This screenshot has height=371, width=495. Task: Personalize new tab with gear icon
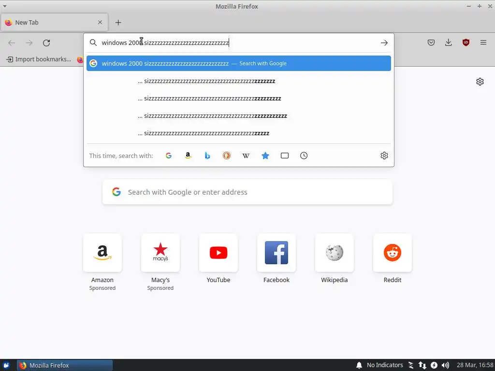[480, 82]
